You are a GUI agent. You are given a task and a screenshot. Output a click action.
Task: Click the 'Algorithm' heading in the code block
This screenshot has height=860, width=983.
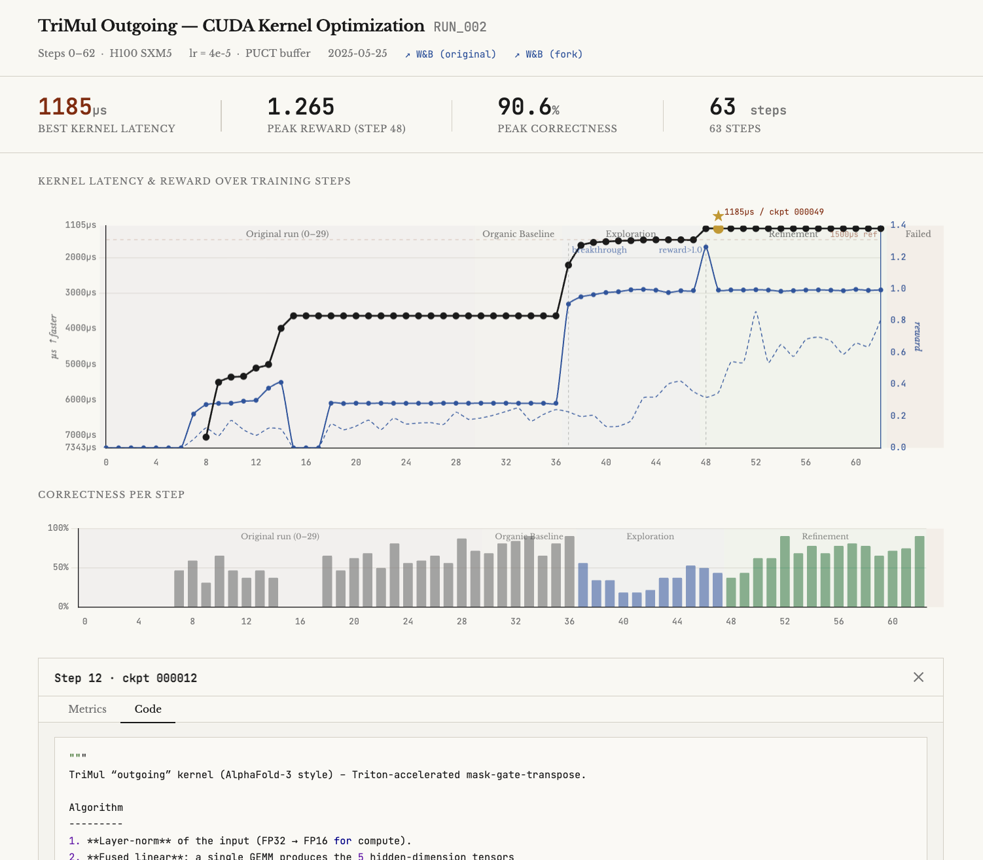click(96, 808)
